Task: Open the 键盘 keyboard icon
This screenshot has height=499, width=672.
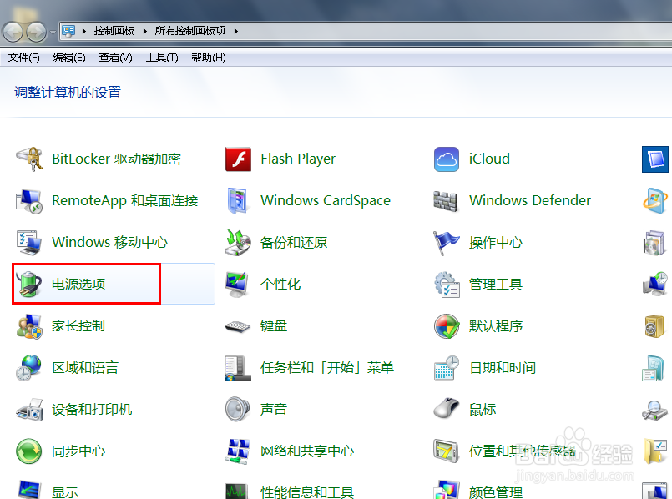Action: [x=238, y=326]
